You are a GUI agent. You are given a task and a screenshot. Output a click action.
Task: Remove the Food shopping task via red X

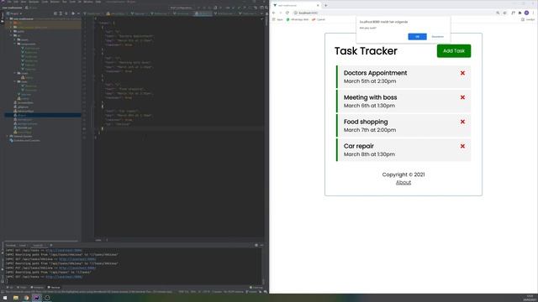(462, 122)
